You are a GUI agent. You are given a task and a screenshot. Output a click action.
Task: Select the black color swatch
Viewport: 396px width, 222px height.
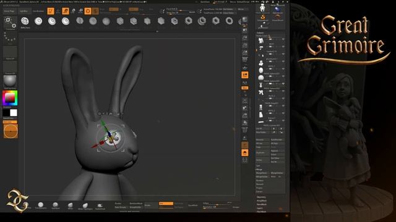pos(6,112)
